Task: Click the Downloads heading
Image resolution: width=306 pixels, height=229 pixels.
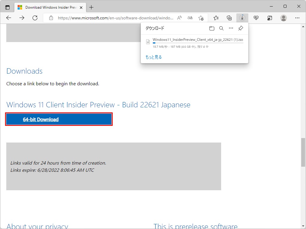Action: (x=25, y=71)
